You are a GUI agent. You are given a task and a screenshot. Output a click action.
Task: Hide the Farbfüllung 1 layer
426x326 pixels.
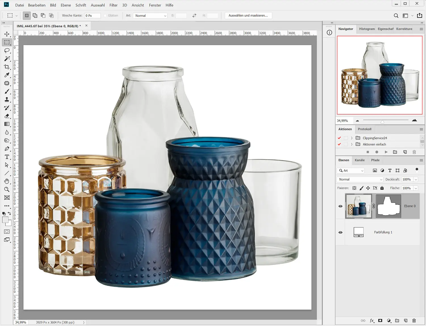(x=340, y=232)
